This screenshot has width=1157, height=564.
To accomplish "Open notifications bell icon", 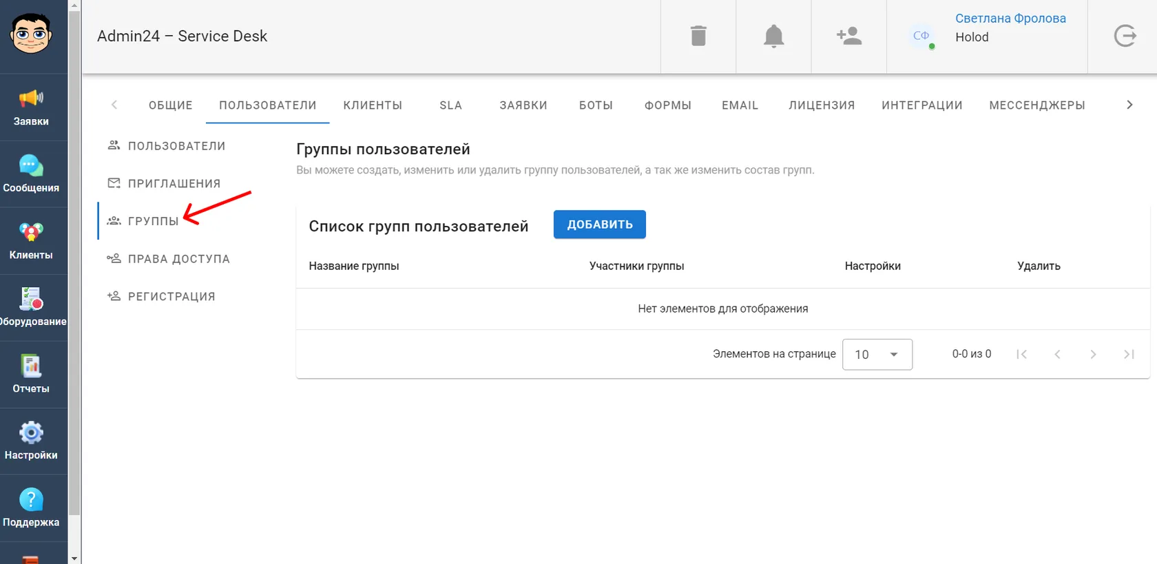I will (773, 36).
